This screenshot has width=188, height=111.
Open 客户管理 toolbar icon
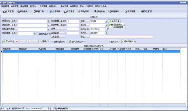tap(130, 12)
